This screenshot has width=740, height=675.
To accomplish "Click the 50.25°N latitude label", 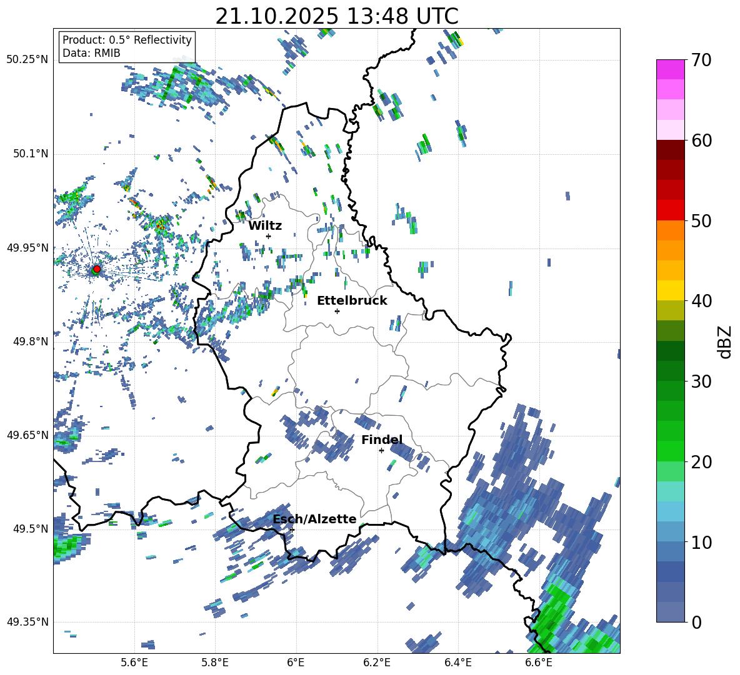I will tap(27, 60).
